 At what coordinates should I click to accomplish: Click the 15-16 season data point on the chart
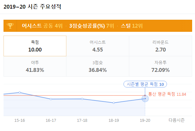click(20, 93)
